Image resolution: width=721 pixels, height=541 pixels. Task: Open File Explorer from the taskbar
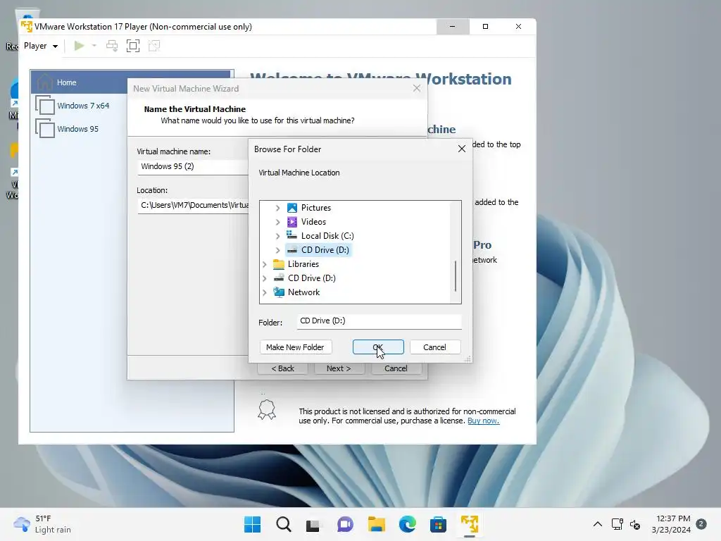pyautogui.click(x=376, y=524)
